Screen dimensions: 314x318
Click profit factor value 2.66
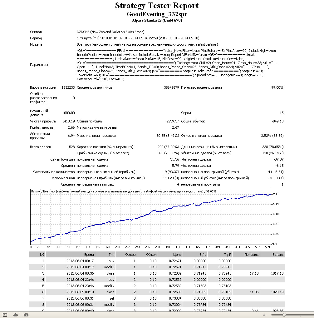(71, 127)
